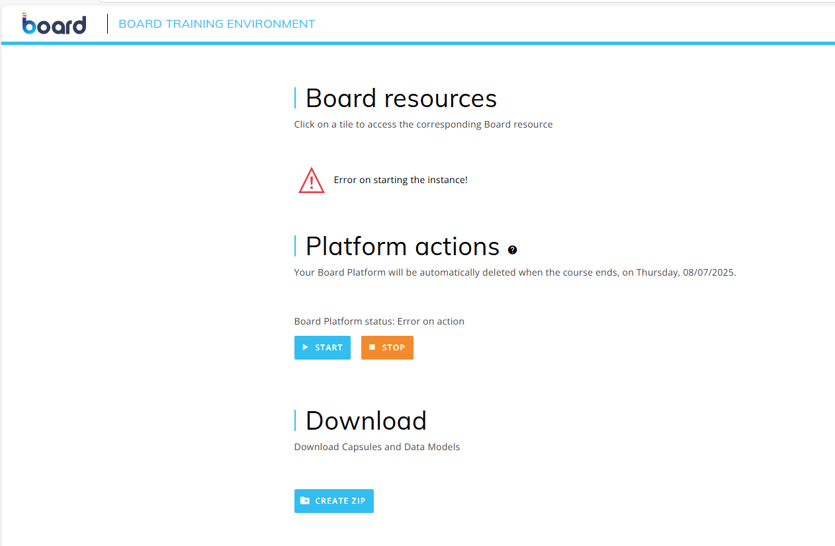835x546 pixels.
Task: Open the Platform actions help icon
Action: 512,250
